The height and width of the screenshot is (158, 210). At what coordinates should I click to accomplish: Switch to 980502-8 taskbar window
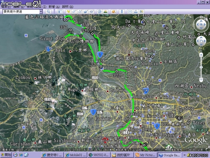tap(99, 155)
